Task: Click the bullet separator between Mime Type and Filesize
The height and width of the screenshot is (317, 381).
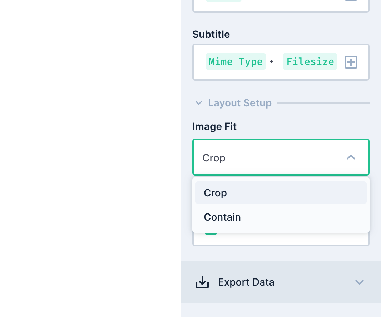Action: point(272,62)
